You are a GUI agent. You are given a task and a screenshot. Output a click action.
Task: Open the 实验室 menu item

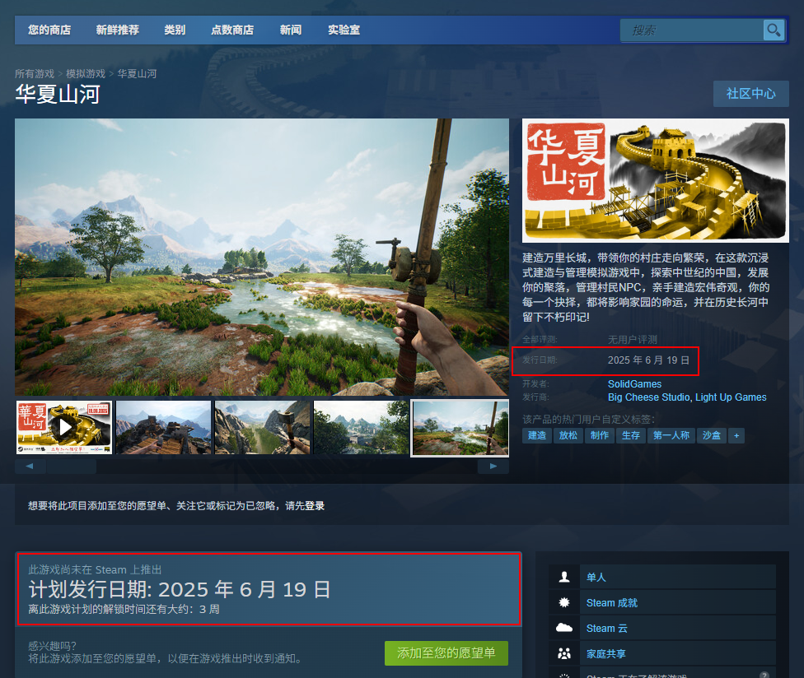coord(343,30)
